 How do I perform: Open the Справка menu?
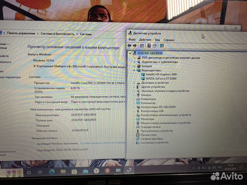169,40
